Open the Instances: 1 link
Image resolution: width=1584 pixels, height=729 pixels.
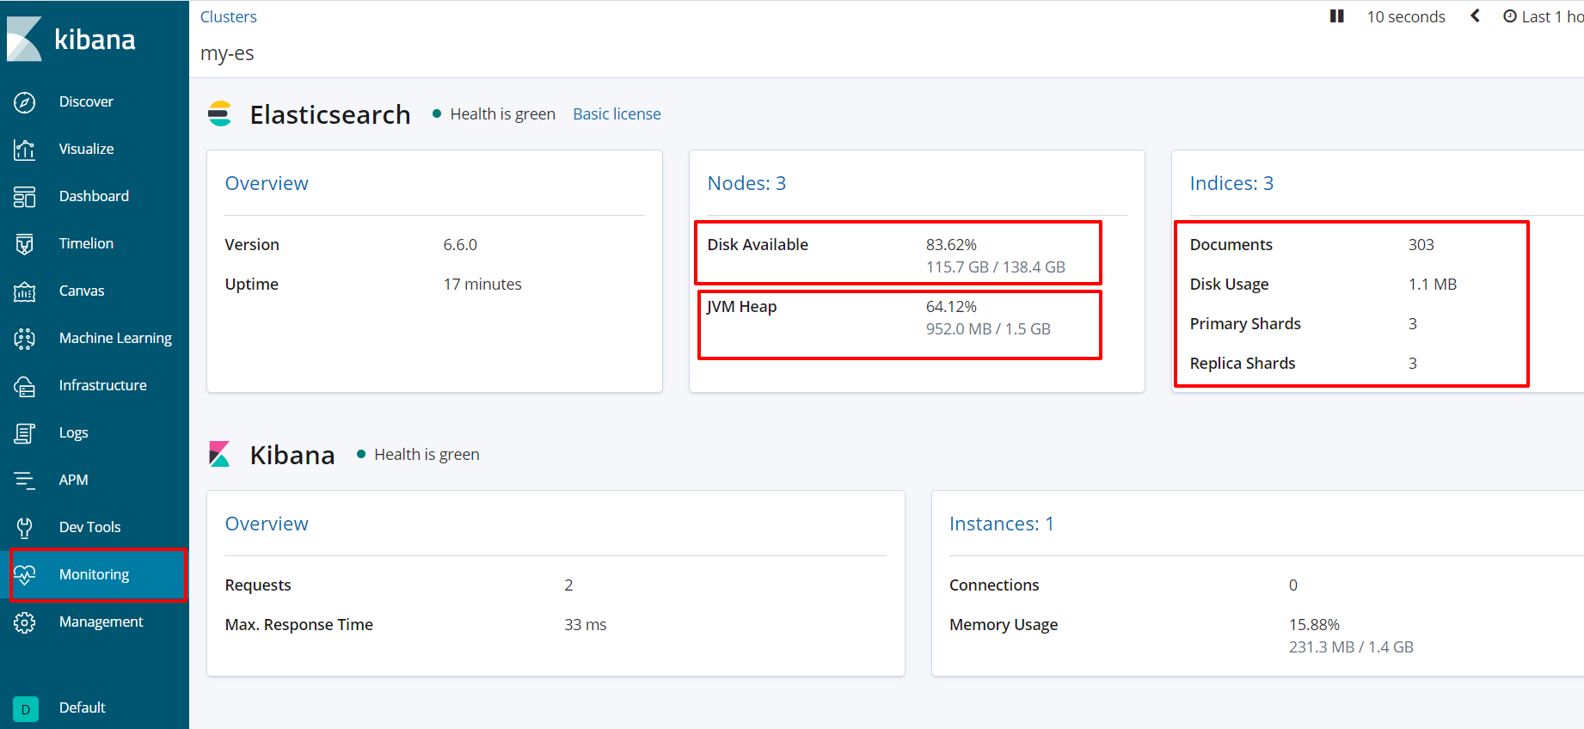[1001, 524]
